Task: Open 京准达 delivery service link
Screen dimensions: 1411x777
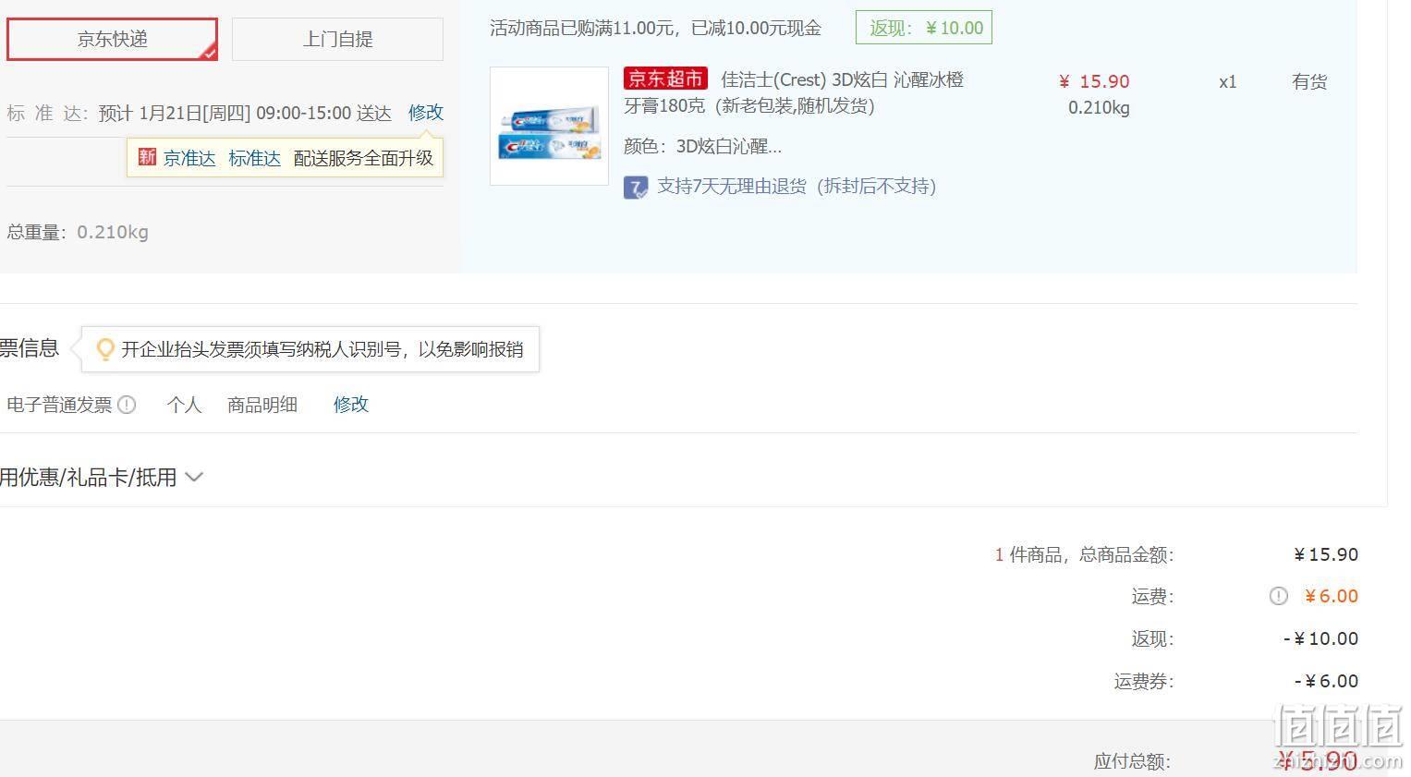Action: point(189,158)
